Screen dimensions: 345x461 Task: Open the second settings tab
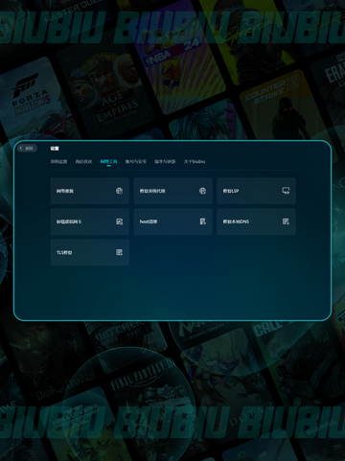click(83, 162)
